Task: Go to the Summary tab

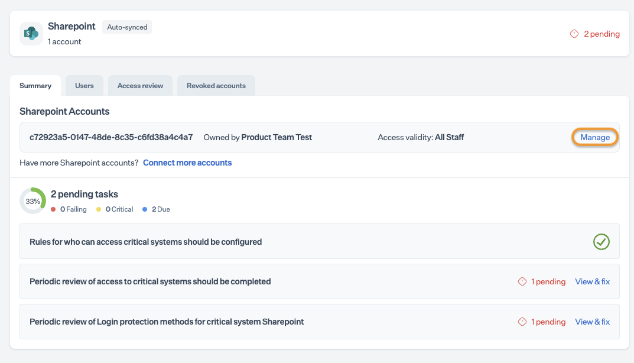Action: coord(35,86)
